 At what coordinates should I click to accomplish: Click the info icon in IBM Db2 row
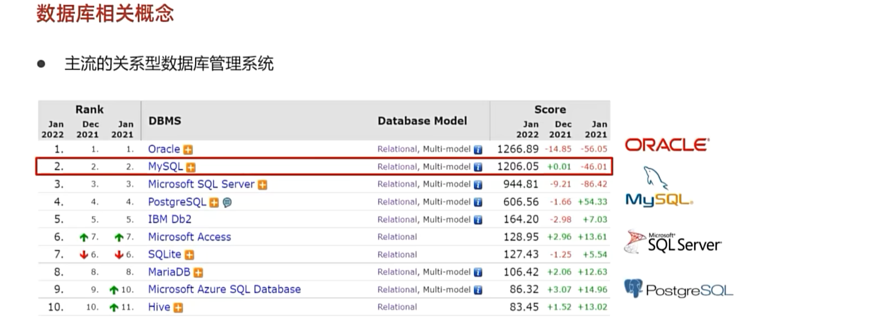[x=478, y=220]
